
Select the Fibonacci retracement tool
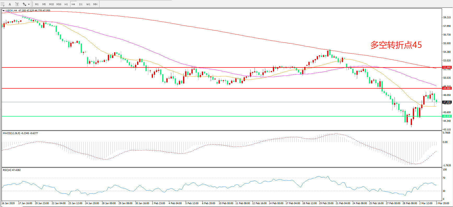coord(3,4)
